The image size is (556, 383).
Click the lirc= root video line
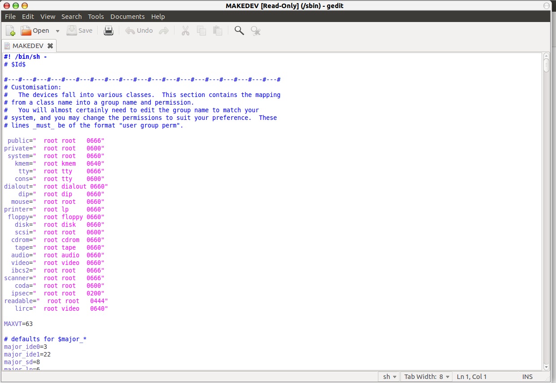(61, 308)
